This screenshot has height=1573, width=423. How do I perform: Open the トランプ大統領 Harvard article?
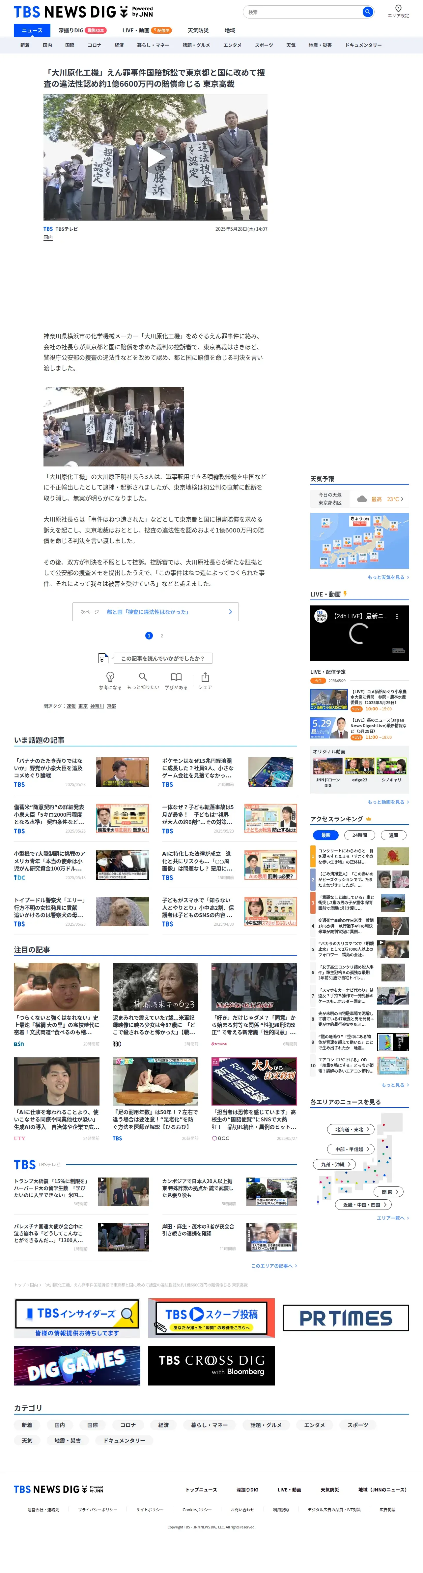tap(81, 1191)
